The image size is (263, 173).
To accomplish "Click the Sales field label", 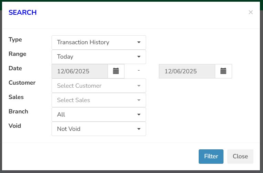I will [16, 97].
